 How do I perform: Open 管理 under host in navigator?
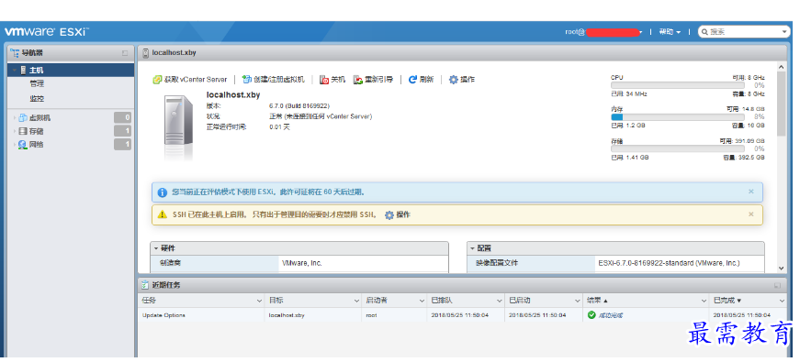[x=37, y=83]
